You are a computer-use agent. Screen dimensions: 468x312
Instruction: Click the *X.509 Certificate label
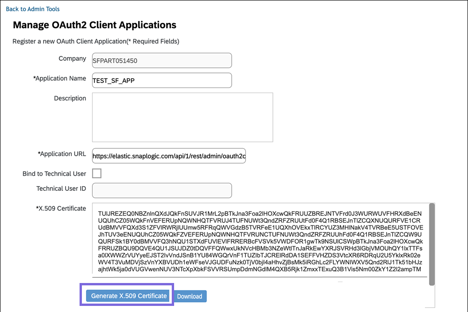click(x=61, y=208)
